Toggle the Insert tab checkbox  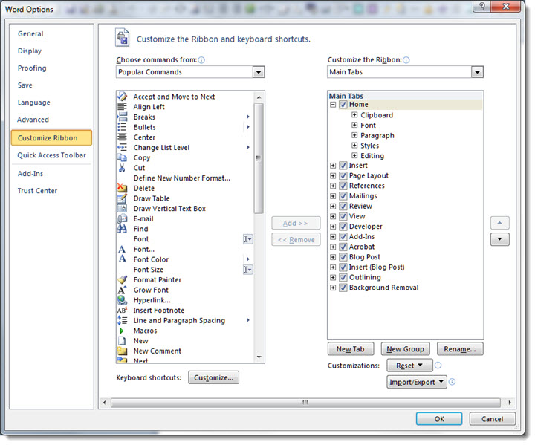point(343,166)
